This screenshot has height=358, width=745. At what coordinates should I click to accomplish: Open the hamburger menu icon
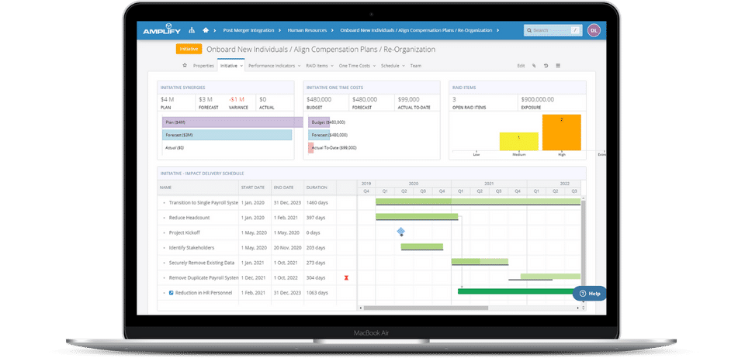click(558, 66)
